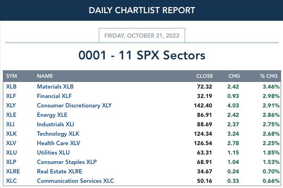Select Consumer Discretionary XLY link
Viewport: 283px width, 188px height.
(75, 106)
